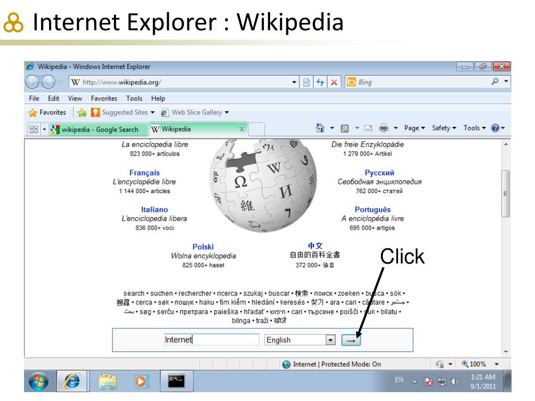Click the scrollbar down arrow

pyautogui.click(x=506, y=351)
